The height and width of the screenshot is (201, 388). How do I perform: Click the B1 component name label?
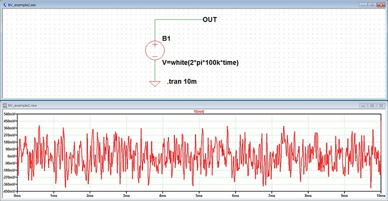coord(166,38)
